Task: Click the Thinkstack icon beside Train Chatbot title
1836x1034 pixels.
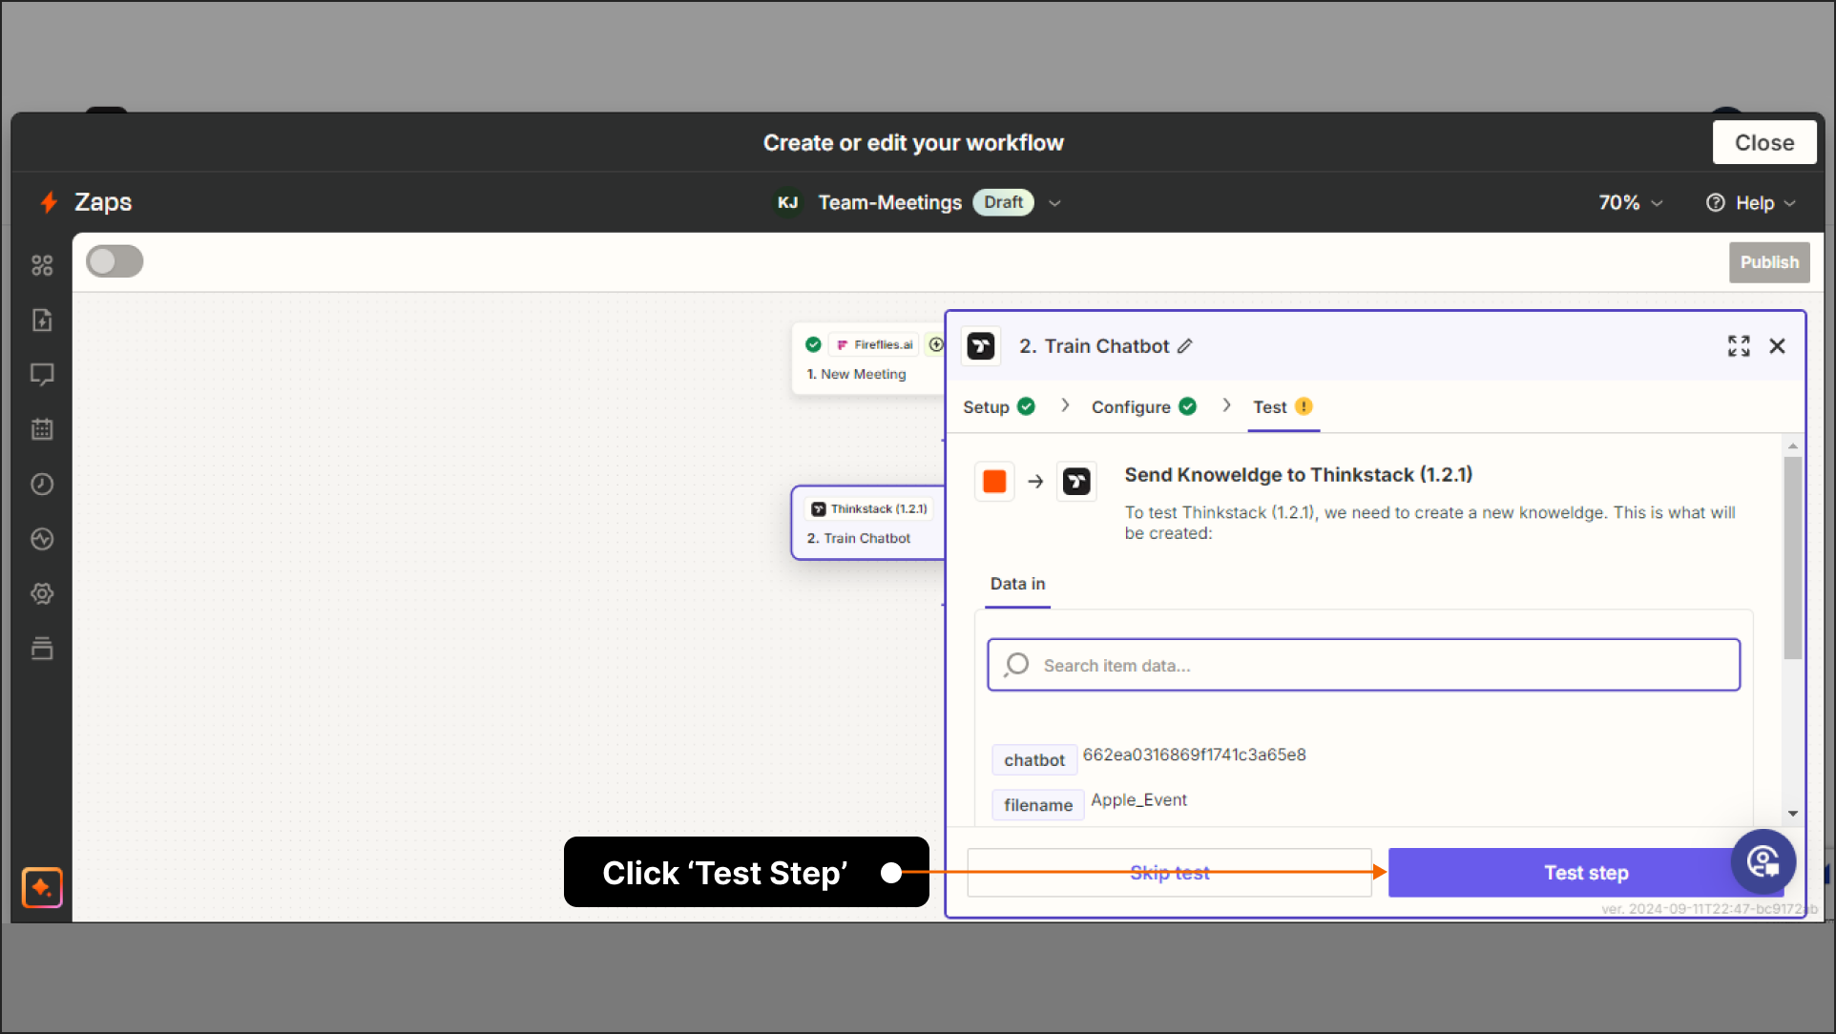Action: [x=981, y=346]
